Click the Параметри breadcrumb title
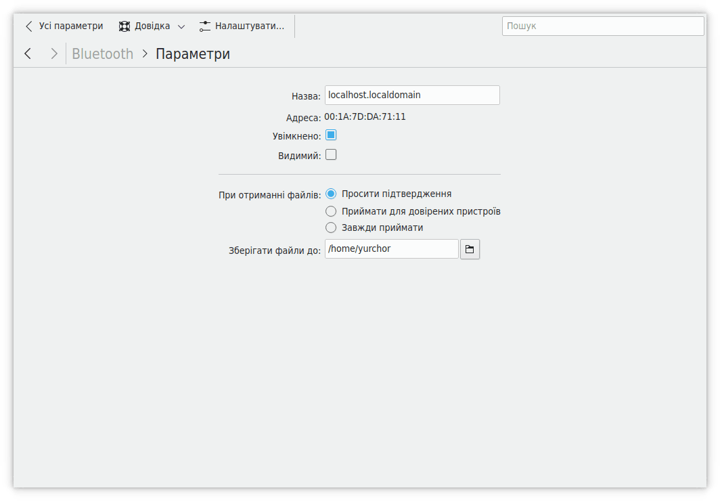720x501 pixels. tap(193, 54)
